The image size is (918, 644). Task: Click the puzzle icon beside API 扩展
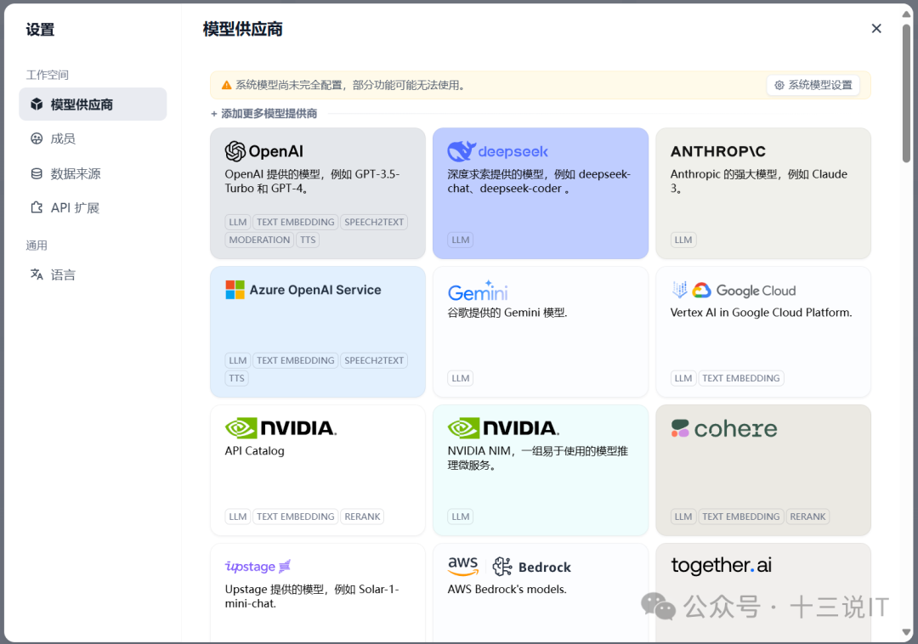[x=37, y=207]
